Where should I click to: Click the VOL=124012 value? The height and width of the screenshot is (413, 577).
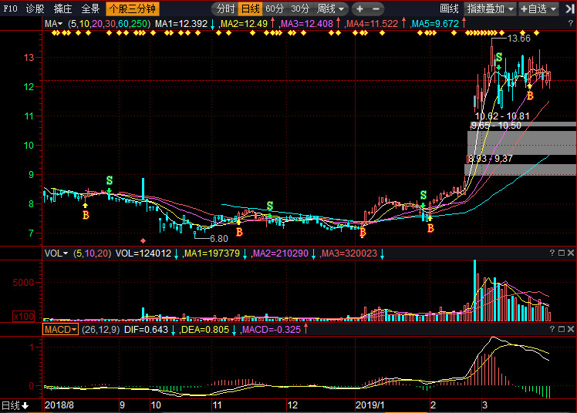pyautogui.click(x=143, y=254)
